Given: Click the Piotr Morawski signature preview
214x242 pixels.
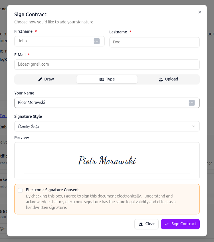Looking at the screenshot, I should click(x=107, y=161).
